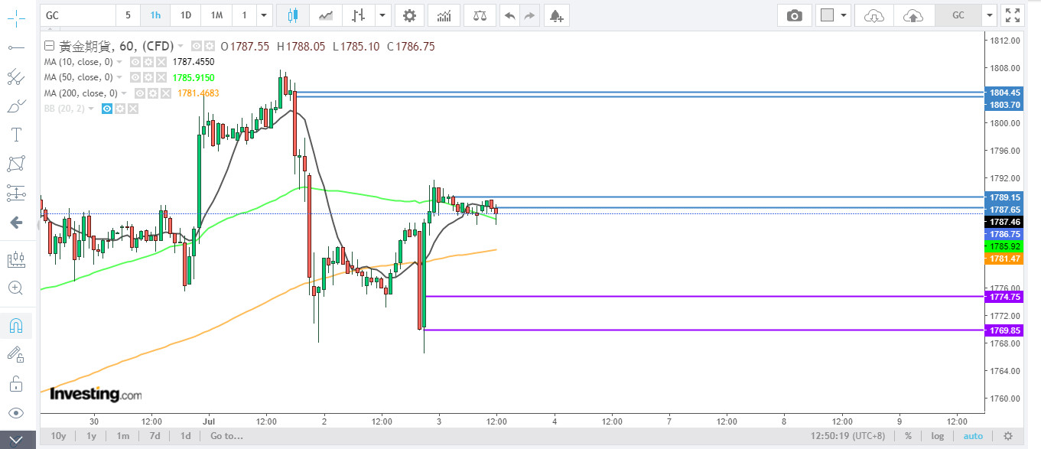Toggle auto price scale

974,436
